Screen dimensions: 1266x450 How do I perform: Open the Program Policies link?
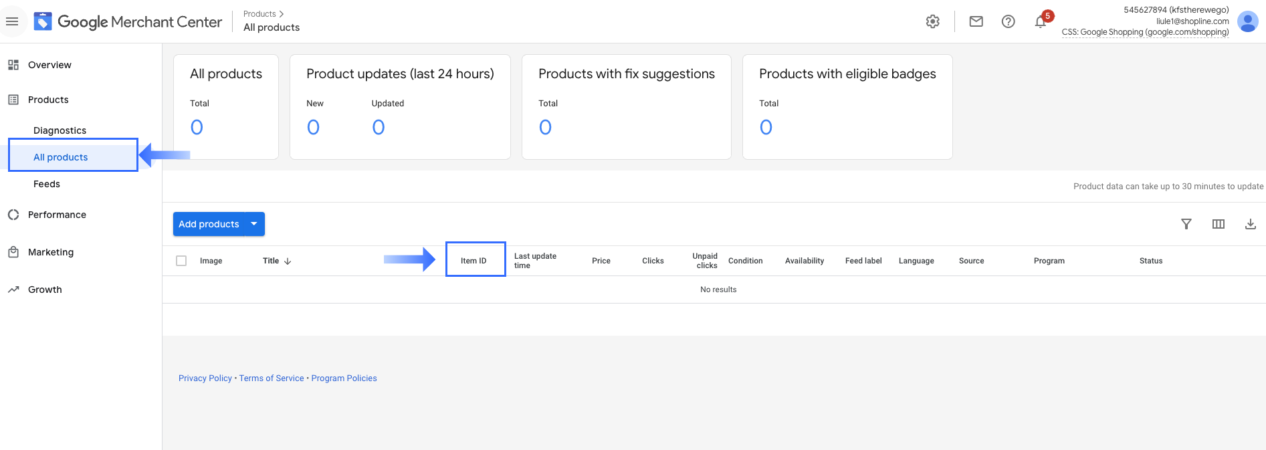point(344,378)
